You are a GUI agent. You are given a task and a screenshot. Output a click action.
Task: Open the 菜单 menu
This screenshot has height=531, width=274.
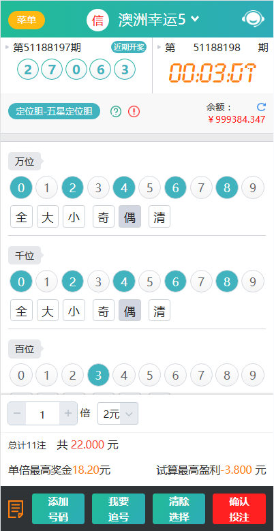point(27,20)
